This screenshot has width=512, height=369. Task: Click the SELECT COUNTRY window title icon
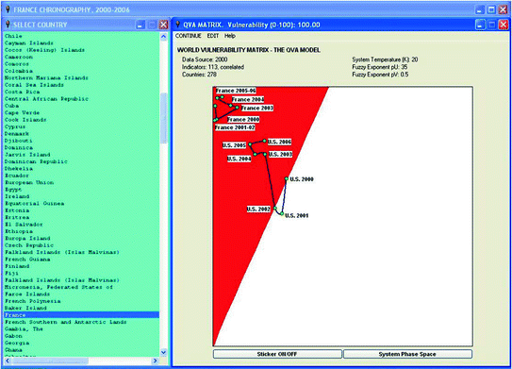click(x=8, y=25)
